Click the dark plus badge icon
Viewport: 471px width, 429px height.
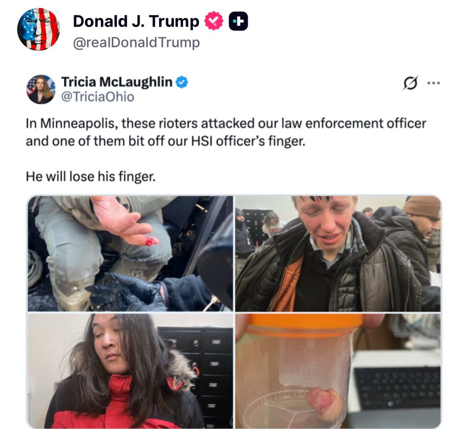click(x=238, y=21)
